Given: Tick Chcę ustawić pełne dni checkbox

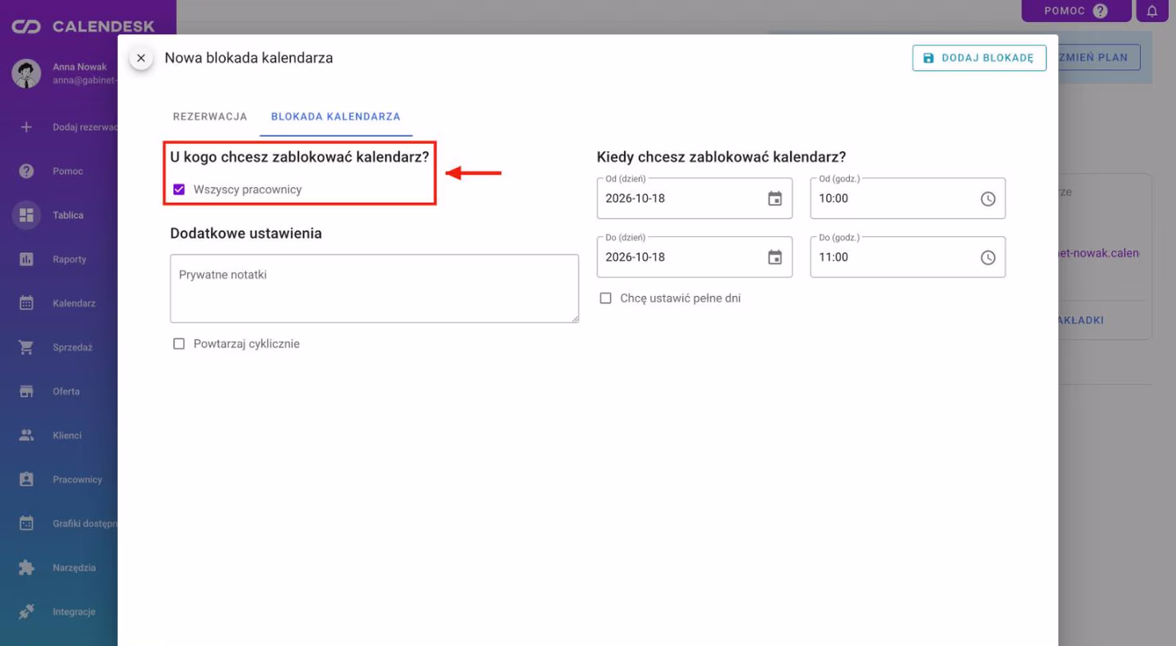Looking at the screenshot, I should point(606,298).
